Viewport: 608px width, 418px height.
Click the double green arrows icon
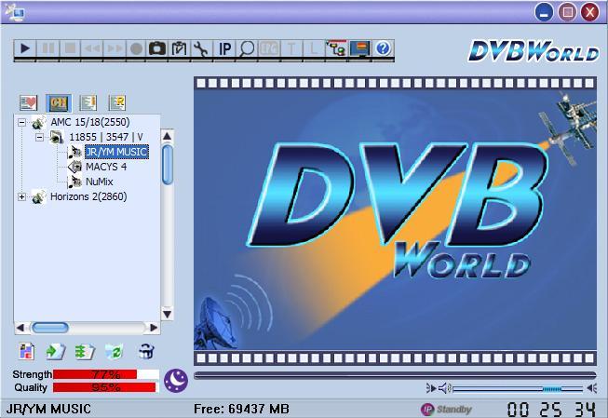[85, 352]
